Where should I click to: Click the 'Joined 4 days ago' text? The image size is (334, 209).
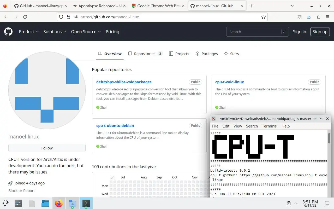point(29,183)
